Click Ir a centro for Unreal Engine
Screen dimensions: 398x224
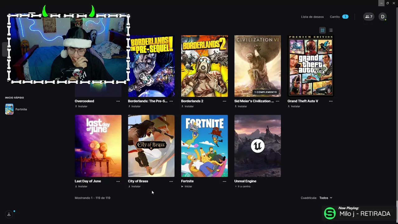243,186
